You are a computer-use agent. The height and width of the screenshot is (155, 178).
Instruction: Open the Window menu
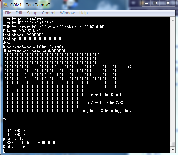coord(67,13)
